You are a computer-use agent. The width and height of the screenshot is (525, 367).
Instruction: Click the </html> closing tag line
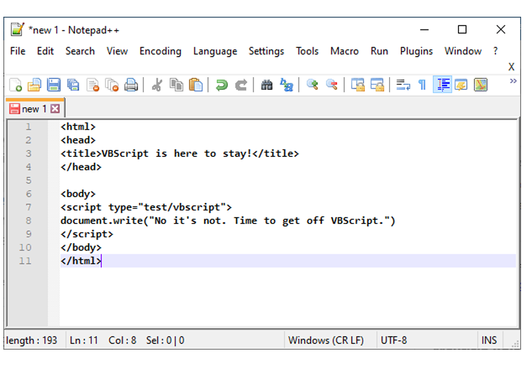[x=81, y=261]
